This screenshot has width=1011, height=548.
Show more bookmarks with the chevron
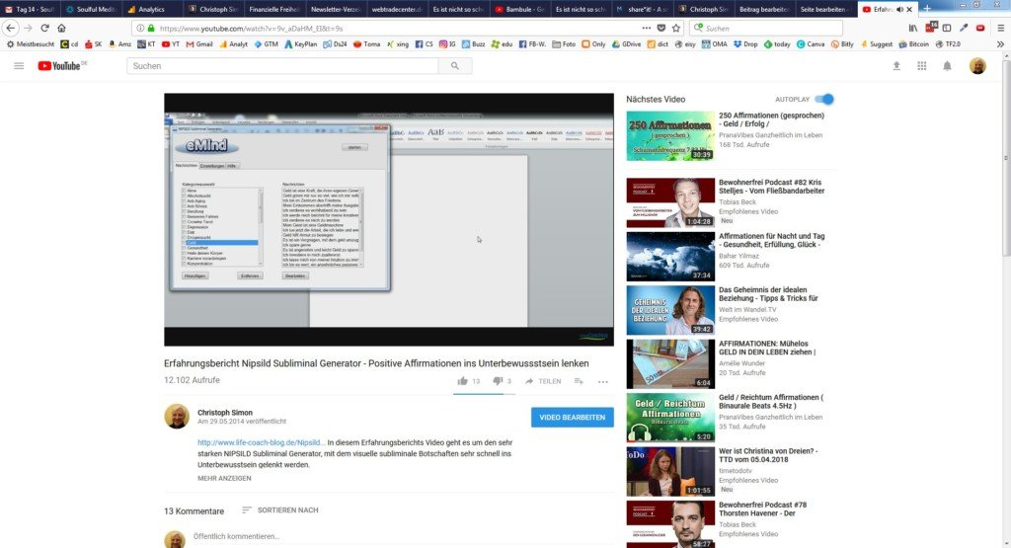(x=1000, y=44)
